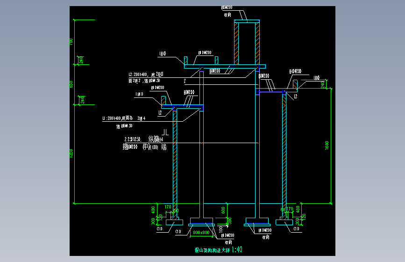Click the '800x800' footing dimension
The height and width of the screenshot is (262, 405).
[x=201, y=233]
